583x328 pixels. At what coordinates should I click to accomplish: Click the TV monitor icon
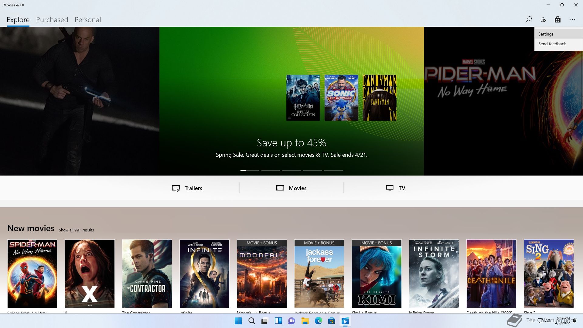(390, 188)
